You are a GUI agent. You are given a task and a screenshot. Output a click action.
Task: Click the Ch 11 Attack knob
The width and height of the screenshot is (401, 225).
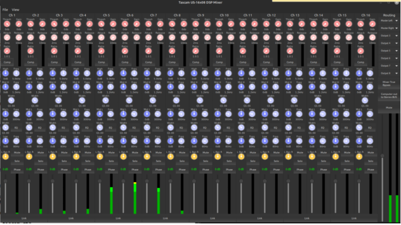click(243, 37)
